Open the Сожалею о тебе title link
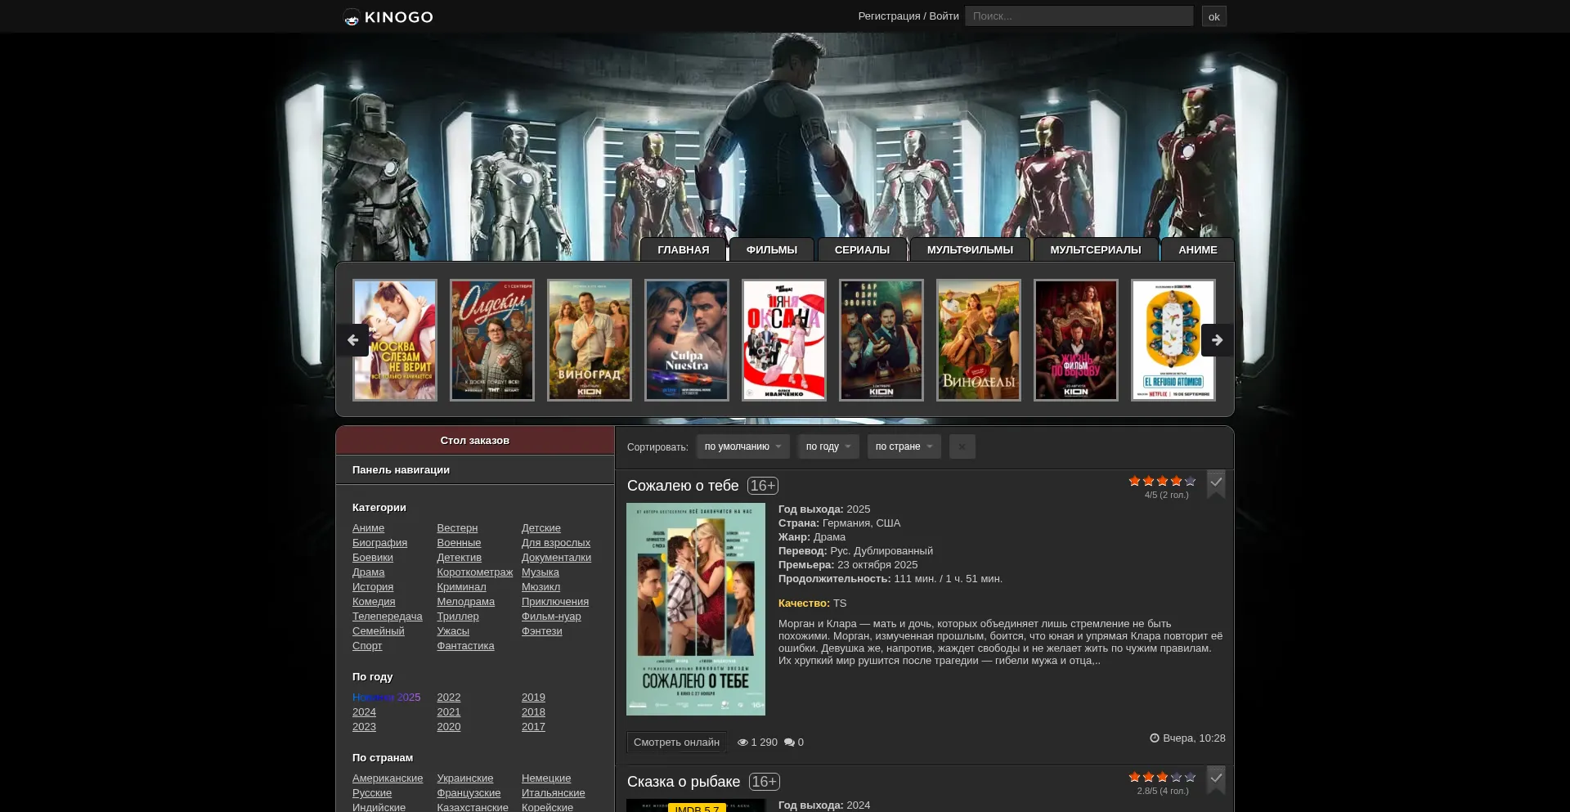 [683, 486]
